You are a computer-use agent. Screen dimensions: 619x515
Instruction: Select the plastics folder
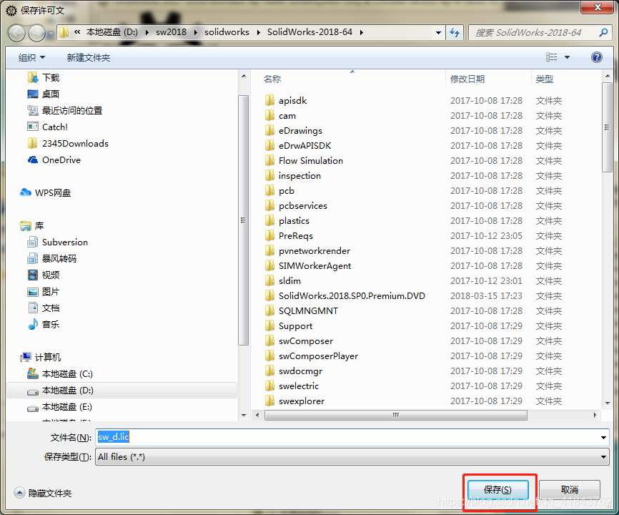click(x=287, y=221)
